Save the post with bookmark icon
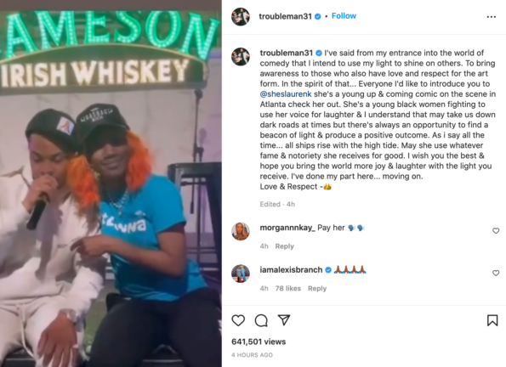Viewport: 506px width, 367px height. [492, 320]
